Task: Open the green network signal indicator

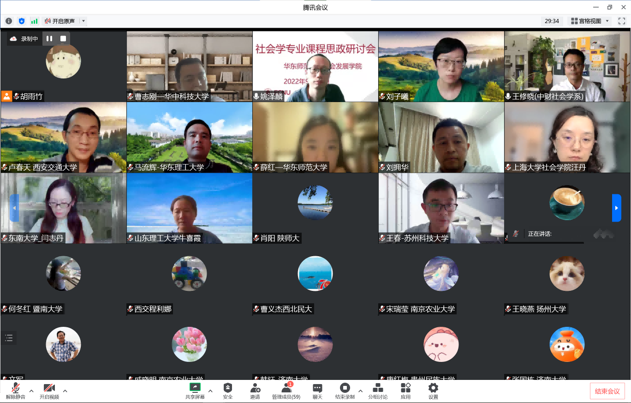Action: pos(34,21)
